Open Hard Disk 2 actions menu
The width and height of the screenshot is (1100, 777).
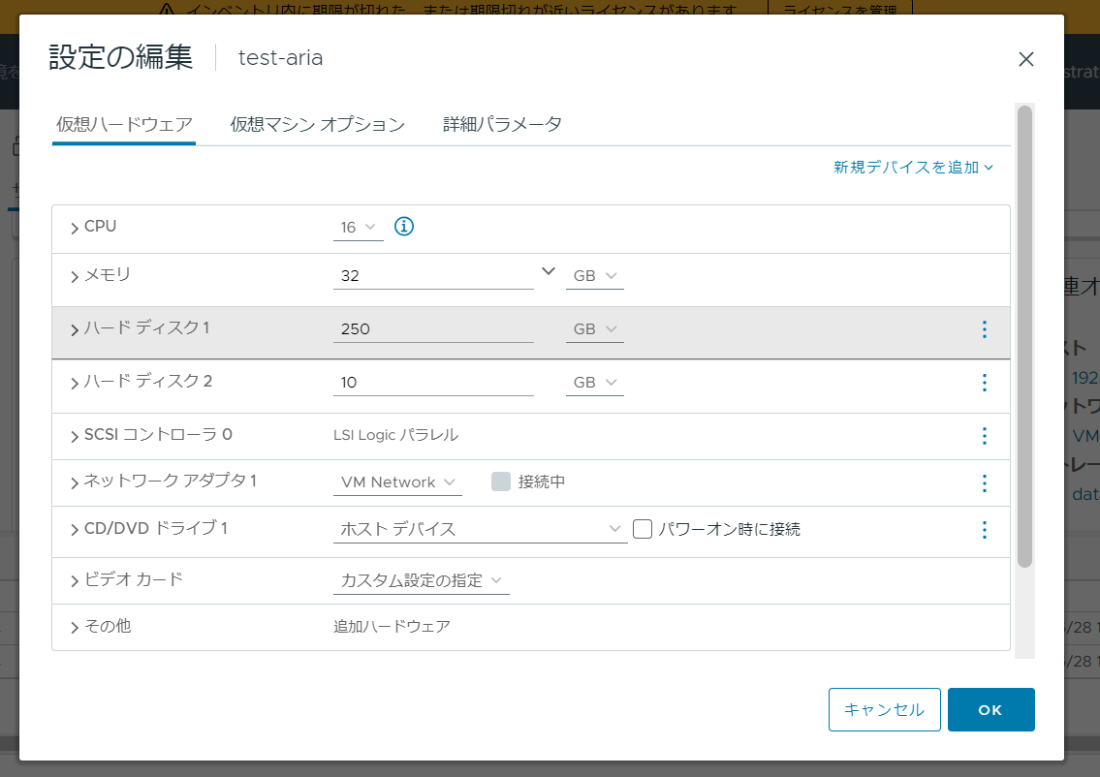click(985, 383)
